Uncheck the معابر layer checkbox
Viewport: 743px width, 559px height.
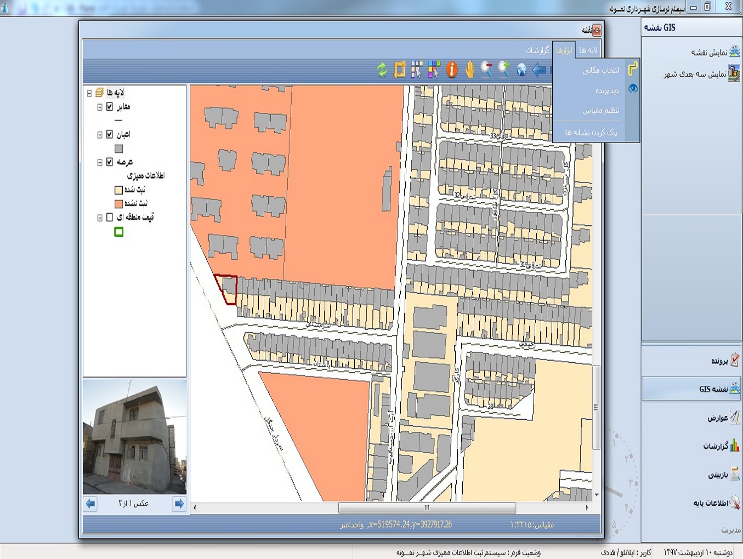110,107
